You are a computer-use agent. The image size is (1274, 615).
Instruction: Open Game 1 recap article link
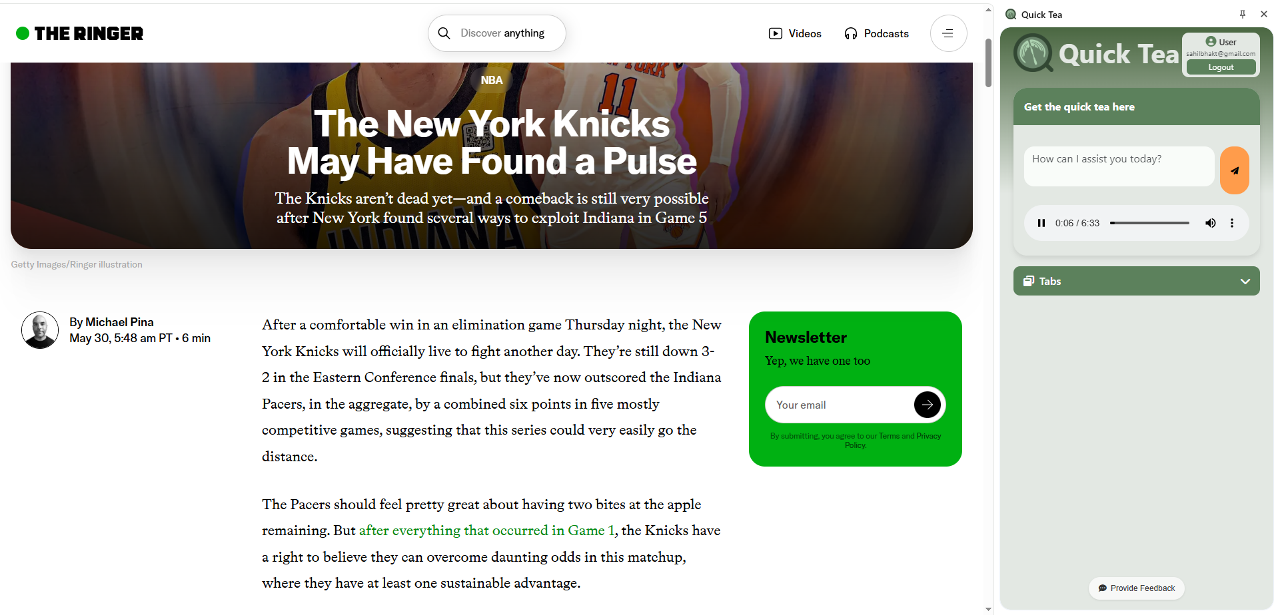point(486,530)
